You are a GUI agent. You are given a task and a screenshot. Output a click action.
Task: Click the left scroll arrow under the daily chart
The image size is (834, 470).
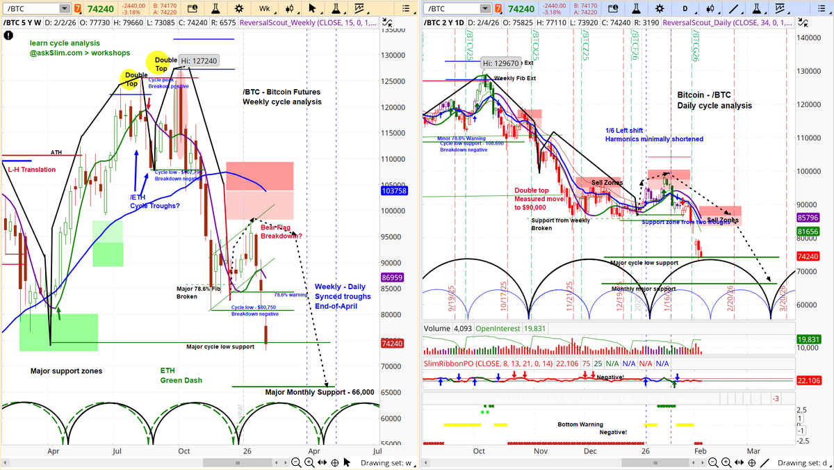pyautogui.click(x=426, y=462)
